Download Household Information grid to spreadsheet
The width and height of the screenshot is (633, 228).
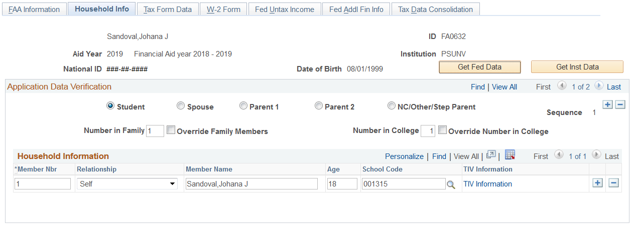point(510,155)
